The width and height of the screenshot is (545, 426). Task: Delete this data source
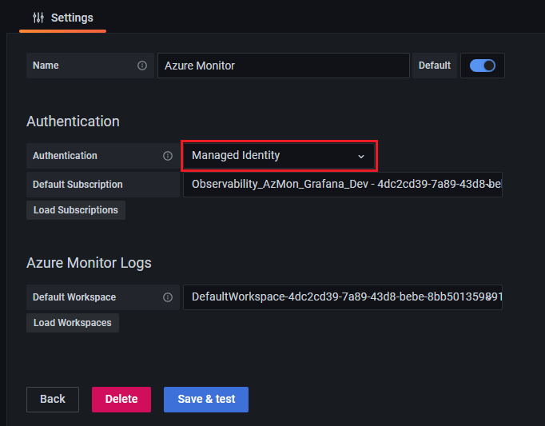(121, 399)
